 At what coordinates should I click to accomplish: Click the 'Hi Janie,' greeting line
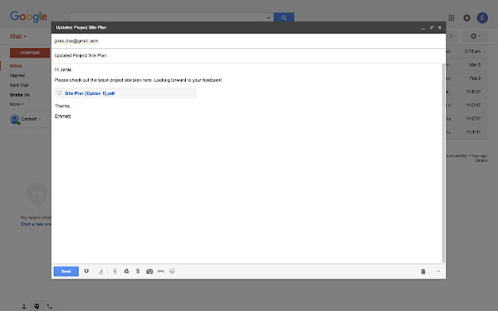pos(63,69)
